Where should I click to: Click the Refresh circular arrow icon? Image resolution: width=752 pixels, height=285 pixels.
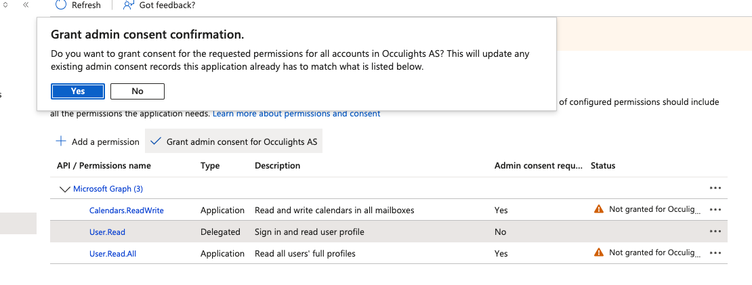pos(61,5)
